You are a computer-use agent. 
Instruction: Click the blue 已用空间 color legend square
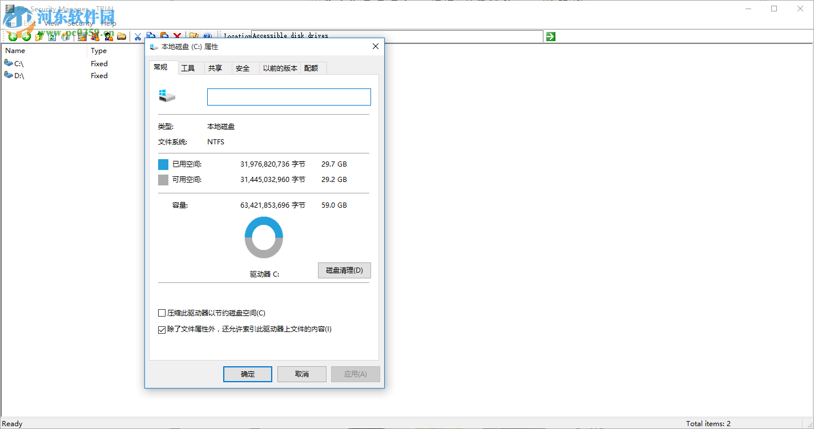(162, 164)
